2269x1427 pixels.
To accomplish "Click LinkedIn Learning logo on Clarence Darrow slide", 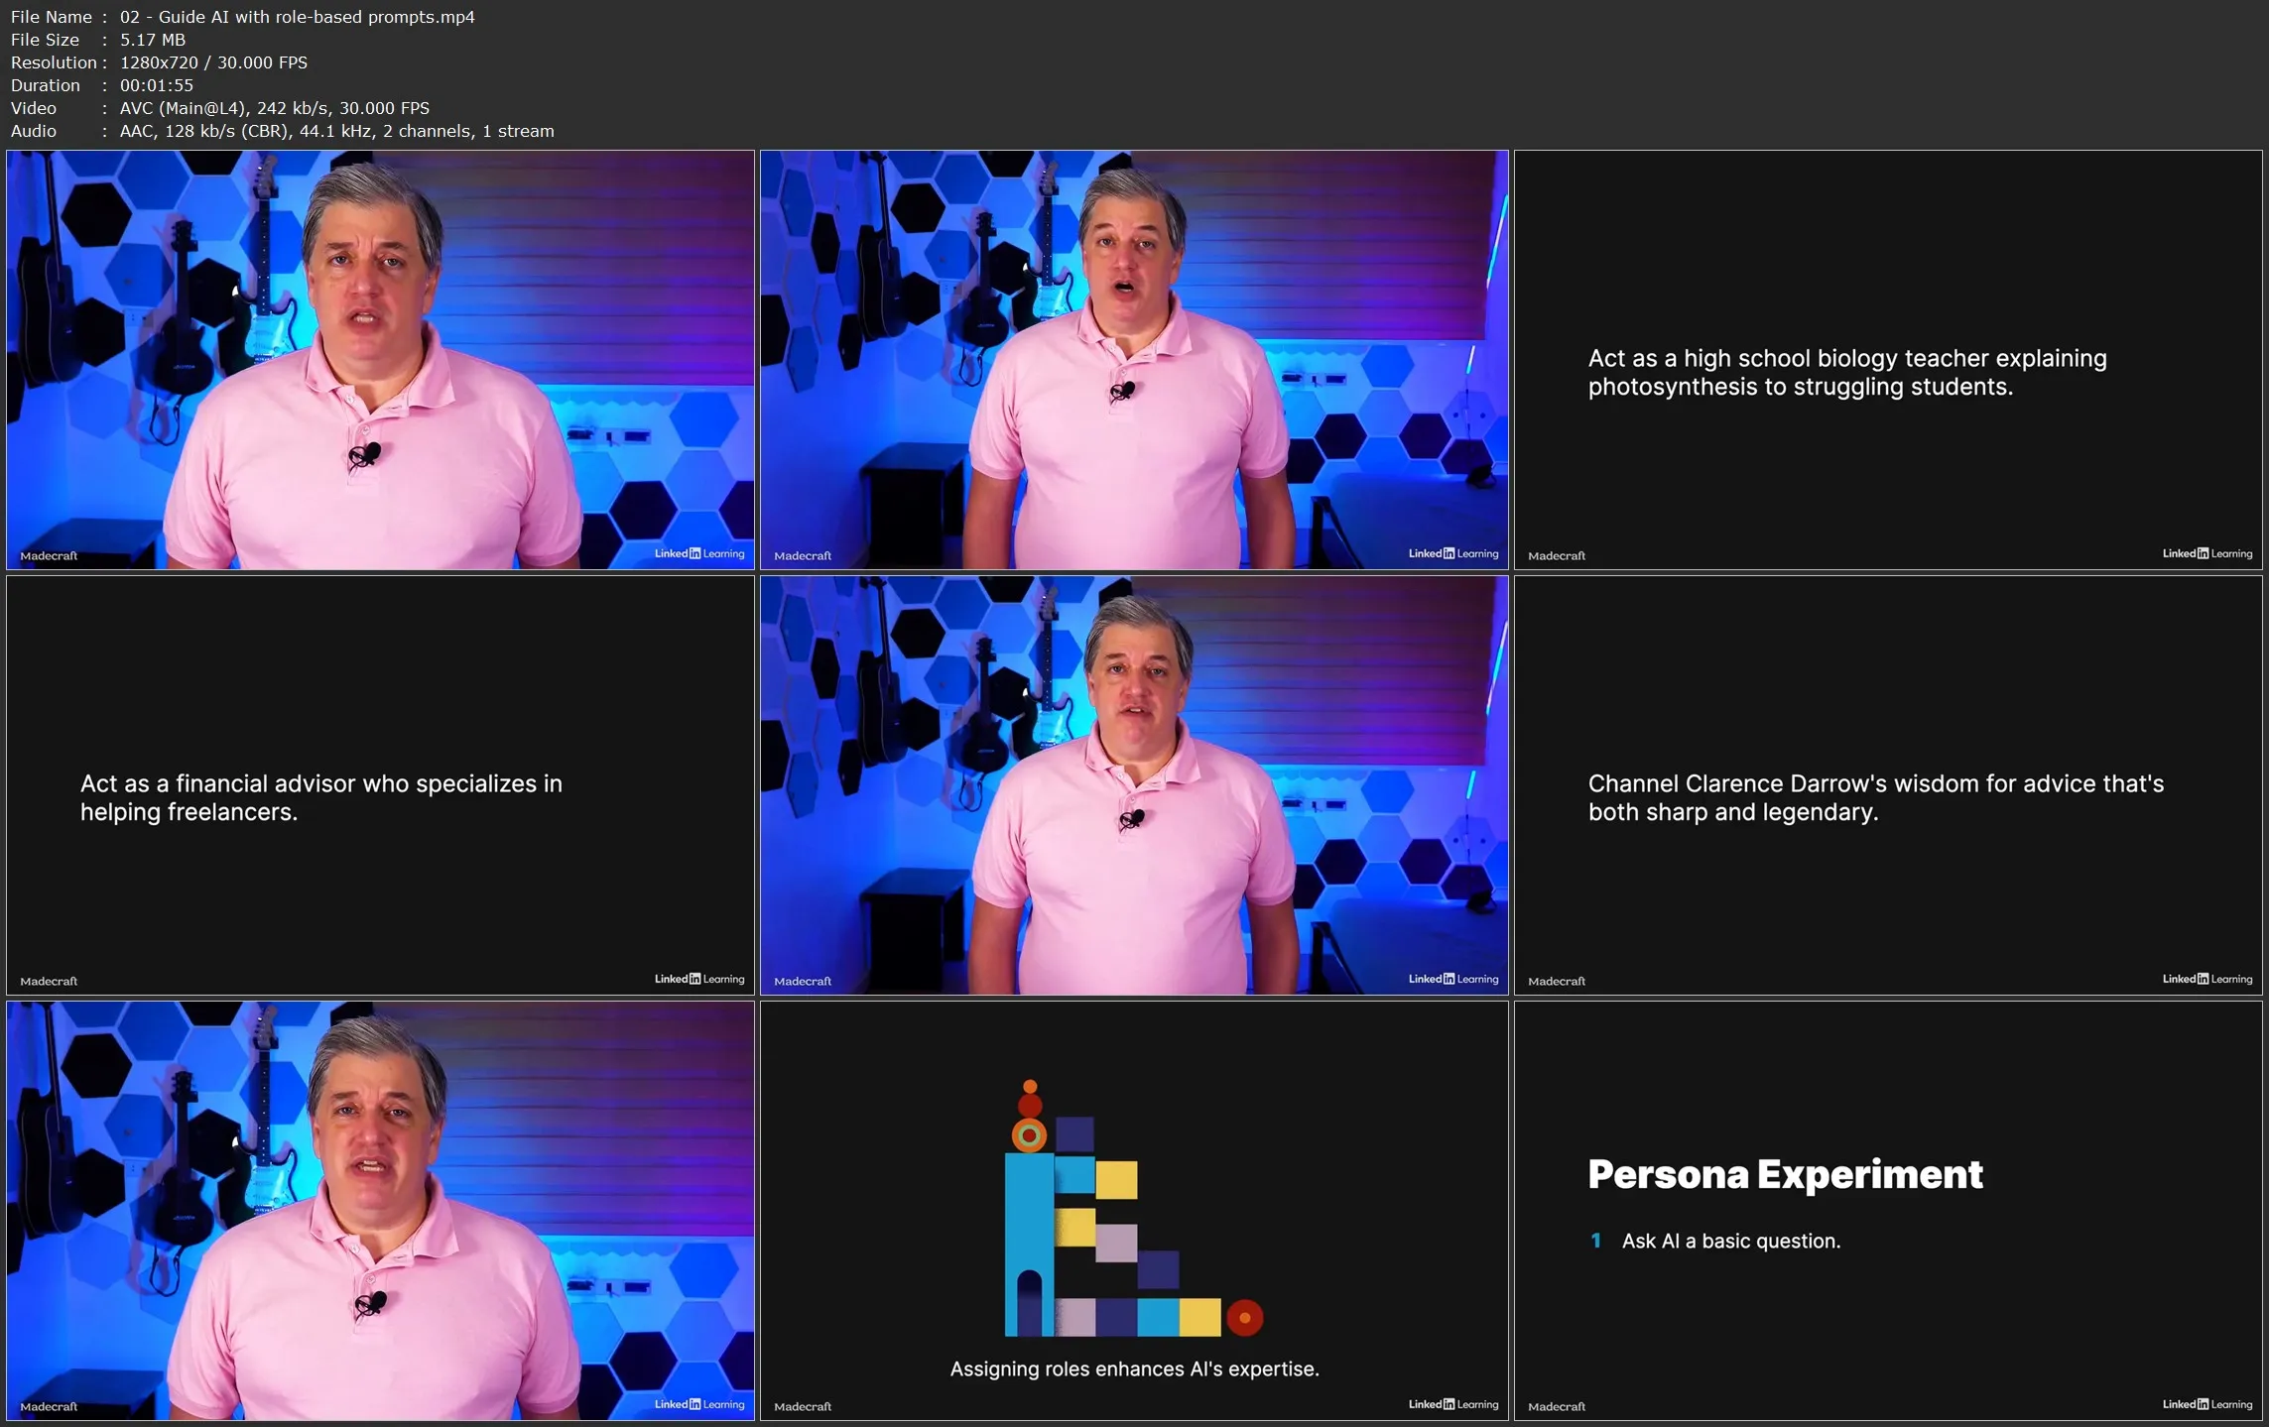I will 2206,979.
